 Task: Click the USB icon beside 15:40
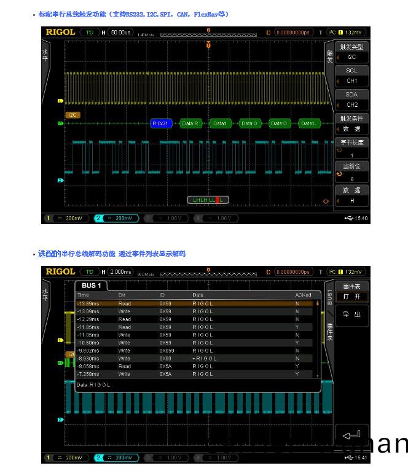point(348,218)
